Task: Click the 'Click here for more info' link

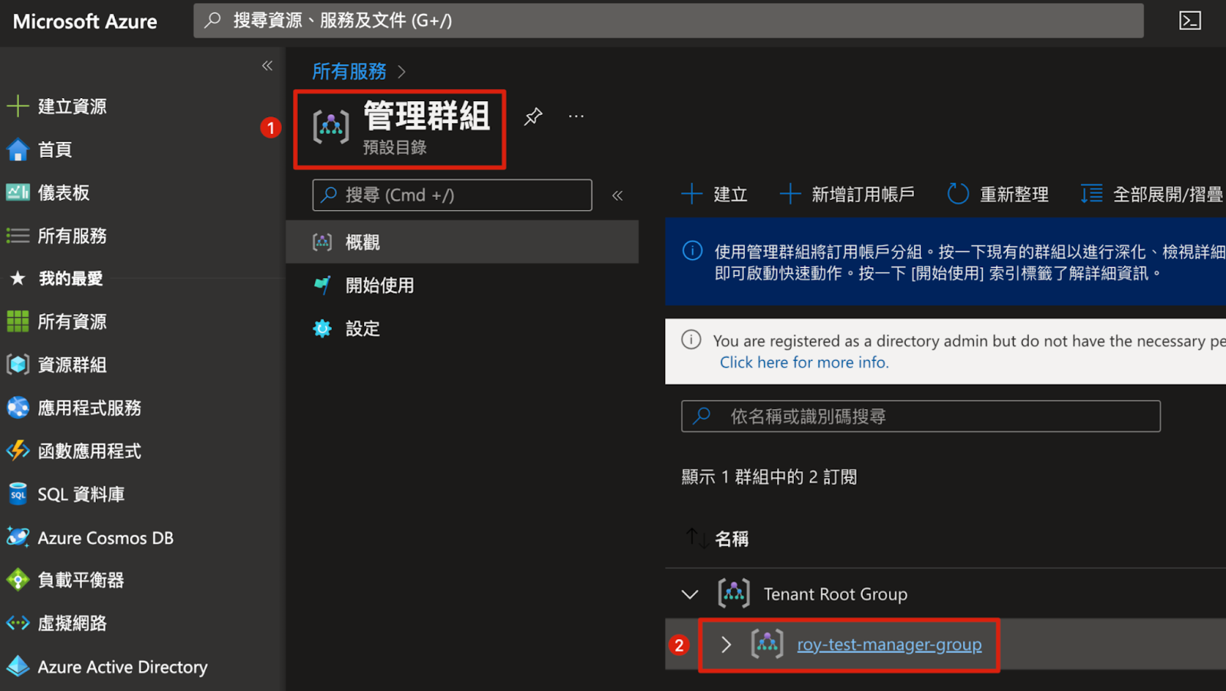Action: pos(804,362)
